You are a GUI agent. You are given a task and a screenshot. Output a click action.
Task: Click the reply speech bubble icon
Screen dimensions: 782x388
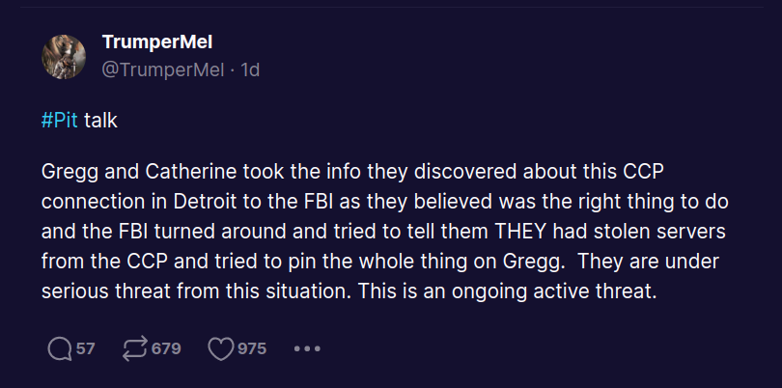click(60, 348)
